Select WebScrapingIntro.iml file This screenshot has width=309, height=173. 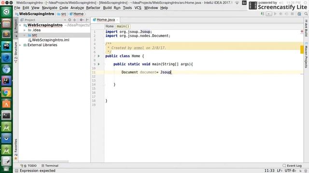click(x=48, y=40)
